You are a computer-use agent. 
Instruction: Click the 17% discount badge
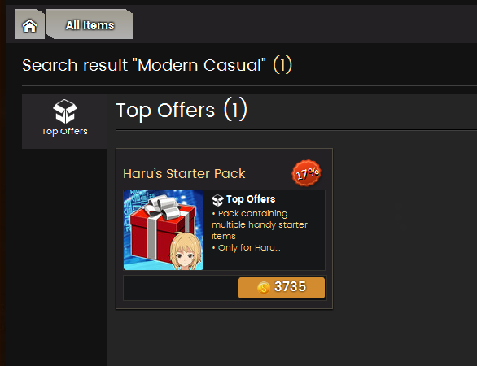[x=306, y=173]
